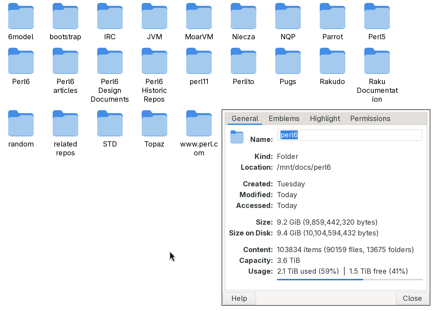Click the perl11 folder icon
The width and height of the screenshot is (434, 311).
pyautogui.click(x=199, y=61)
